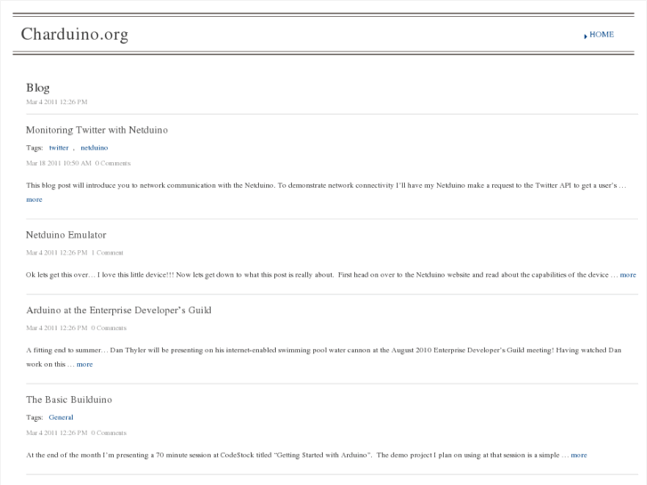Open the 'Netduino Emulator' post title
The width and height of the screenshot is (647, 485).
click(x=66, y=235)
